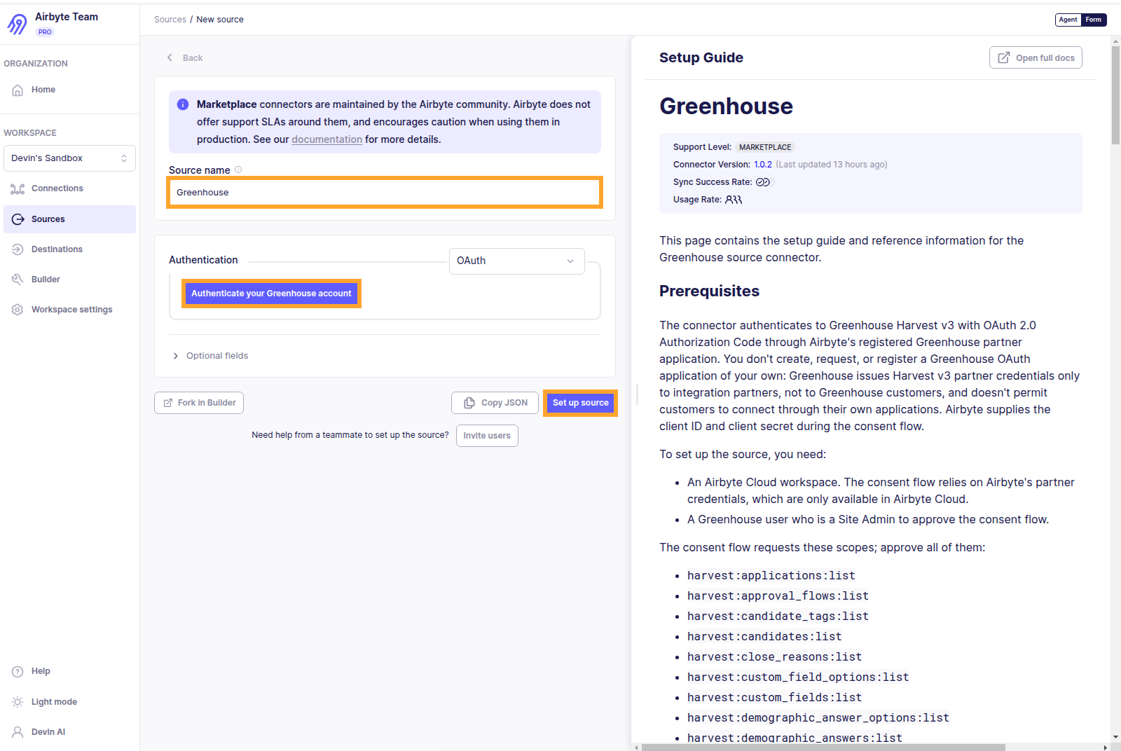Click the harvest:custom_fields:list scope text
This screenshot has width=1121, height=751.
[774, 698]
